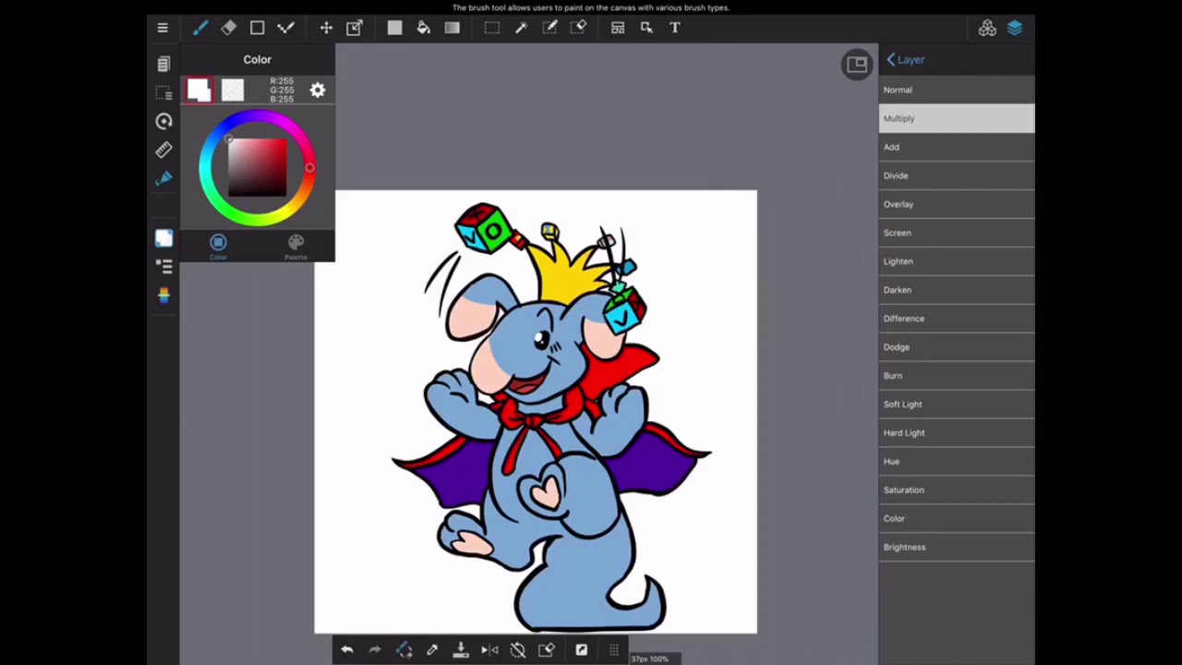Go back from Layer blend list

905,59
